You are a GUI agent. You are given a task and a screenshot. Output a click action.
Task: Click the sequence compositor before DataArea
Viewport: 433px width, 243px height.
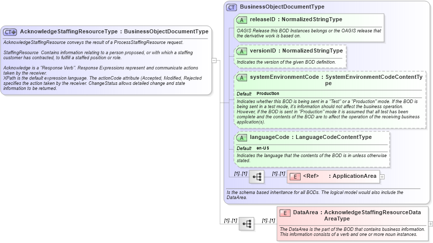(247, 224)
